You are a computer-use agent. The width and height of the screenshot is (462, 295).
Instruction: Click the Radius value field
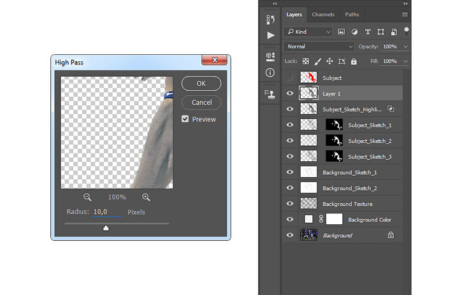[x=106, y=212]
